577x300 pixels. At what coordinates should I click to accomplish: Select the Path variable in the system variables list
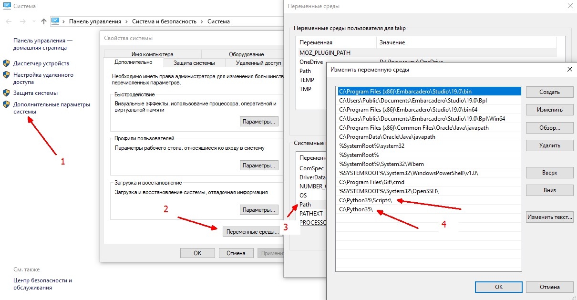305,205
